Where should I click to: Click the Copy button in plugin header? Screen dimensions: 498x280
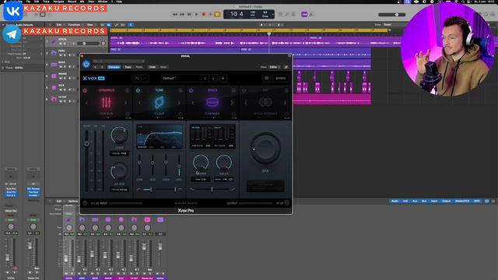tap(128, 67)
